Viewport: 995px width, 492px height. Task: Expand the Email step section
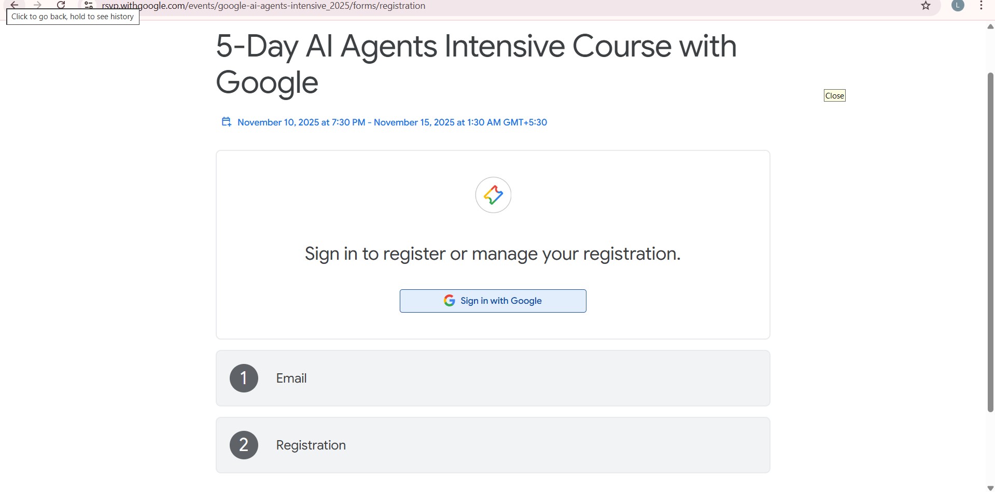click(x=493, y=378)
